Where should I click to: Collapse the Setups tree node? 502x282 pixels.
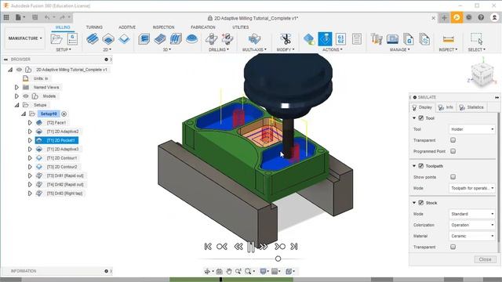tap(16, 105)
